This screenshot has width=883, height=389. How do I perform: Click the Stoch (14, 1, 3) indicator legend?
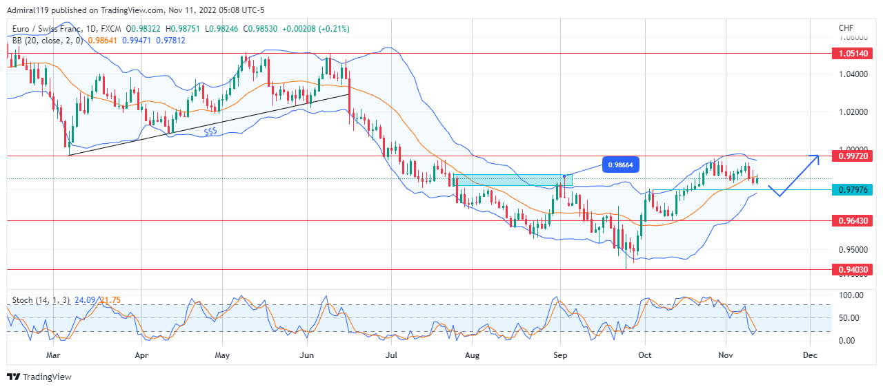(41, 300)
